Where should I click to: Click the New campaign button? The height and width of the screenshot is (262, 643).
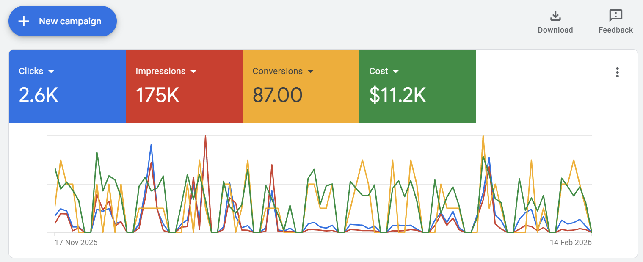62,21
